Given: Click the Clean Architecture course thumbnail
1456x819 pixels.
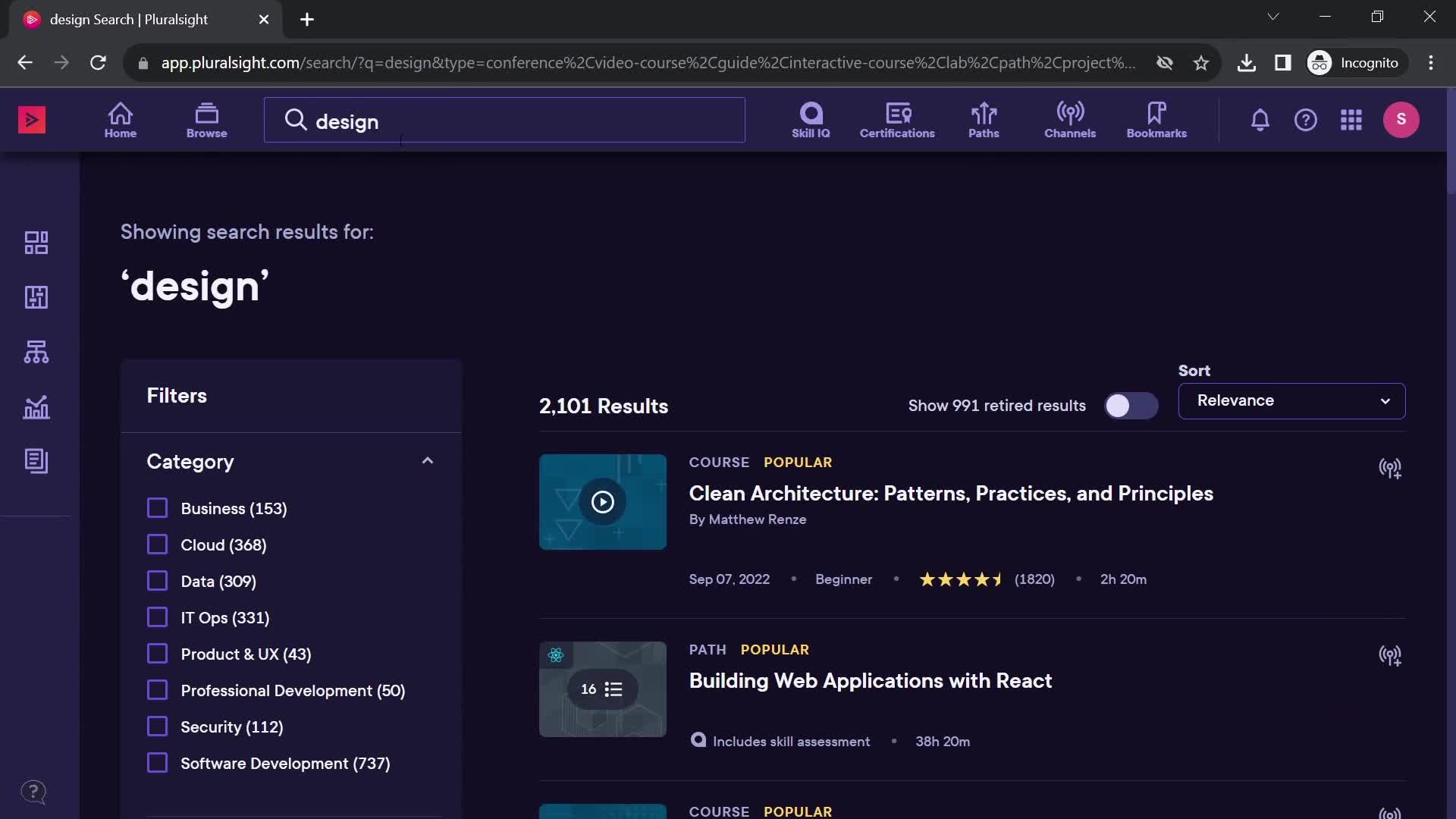Looking at the screenshot, I should tap(602, 501).
